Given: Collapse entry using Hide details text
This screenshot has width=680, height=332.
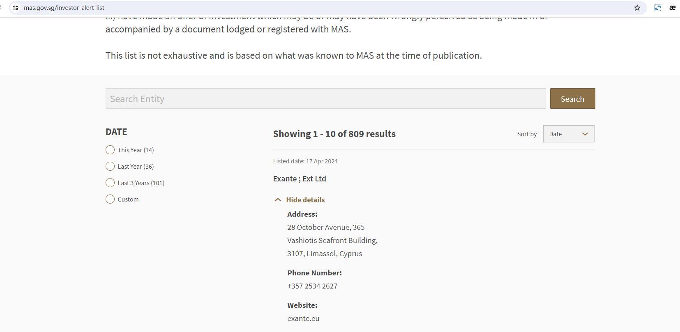Looking at the screenshot, I should [305, 200].
